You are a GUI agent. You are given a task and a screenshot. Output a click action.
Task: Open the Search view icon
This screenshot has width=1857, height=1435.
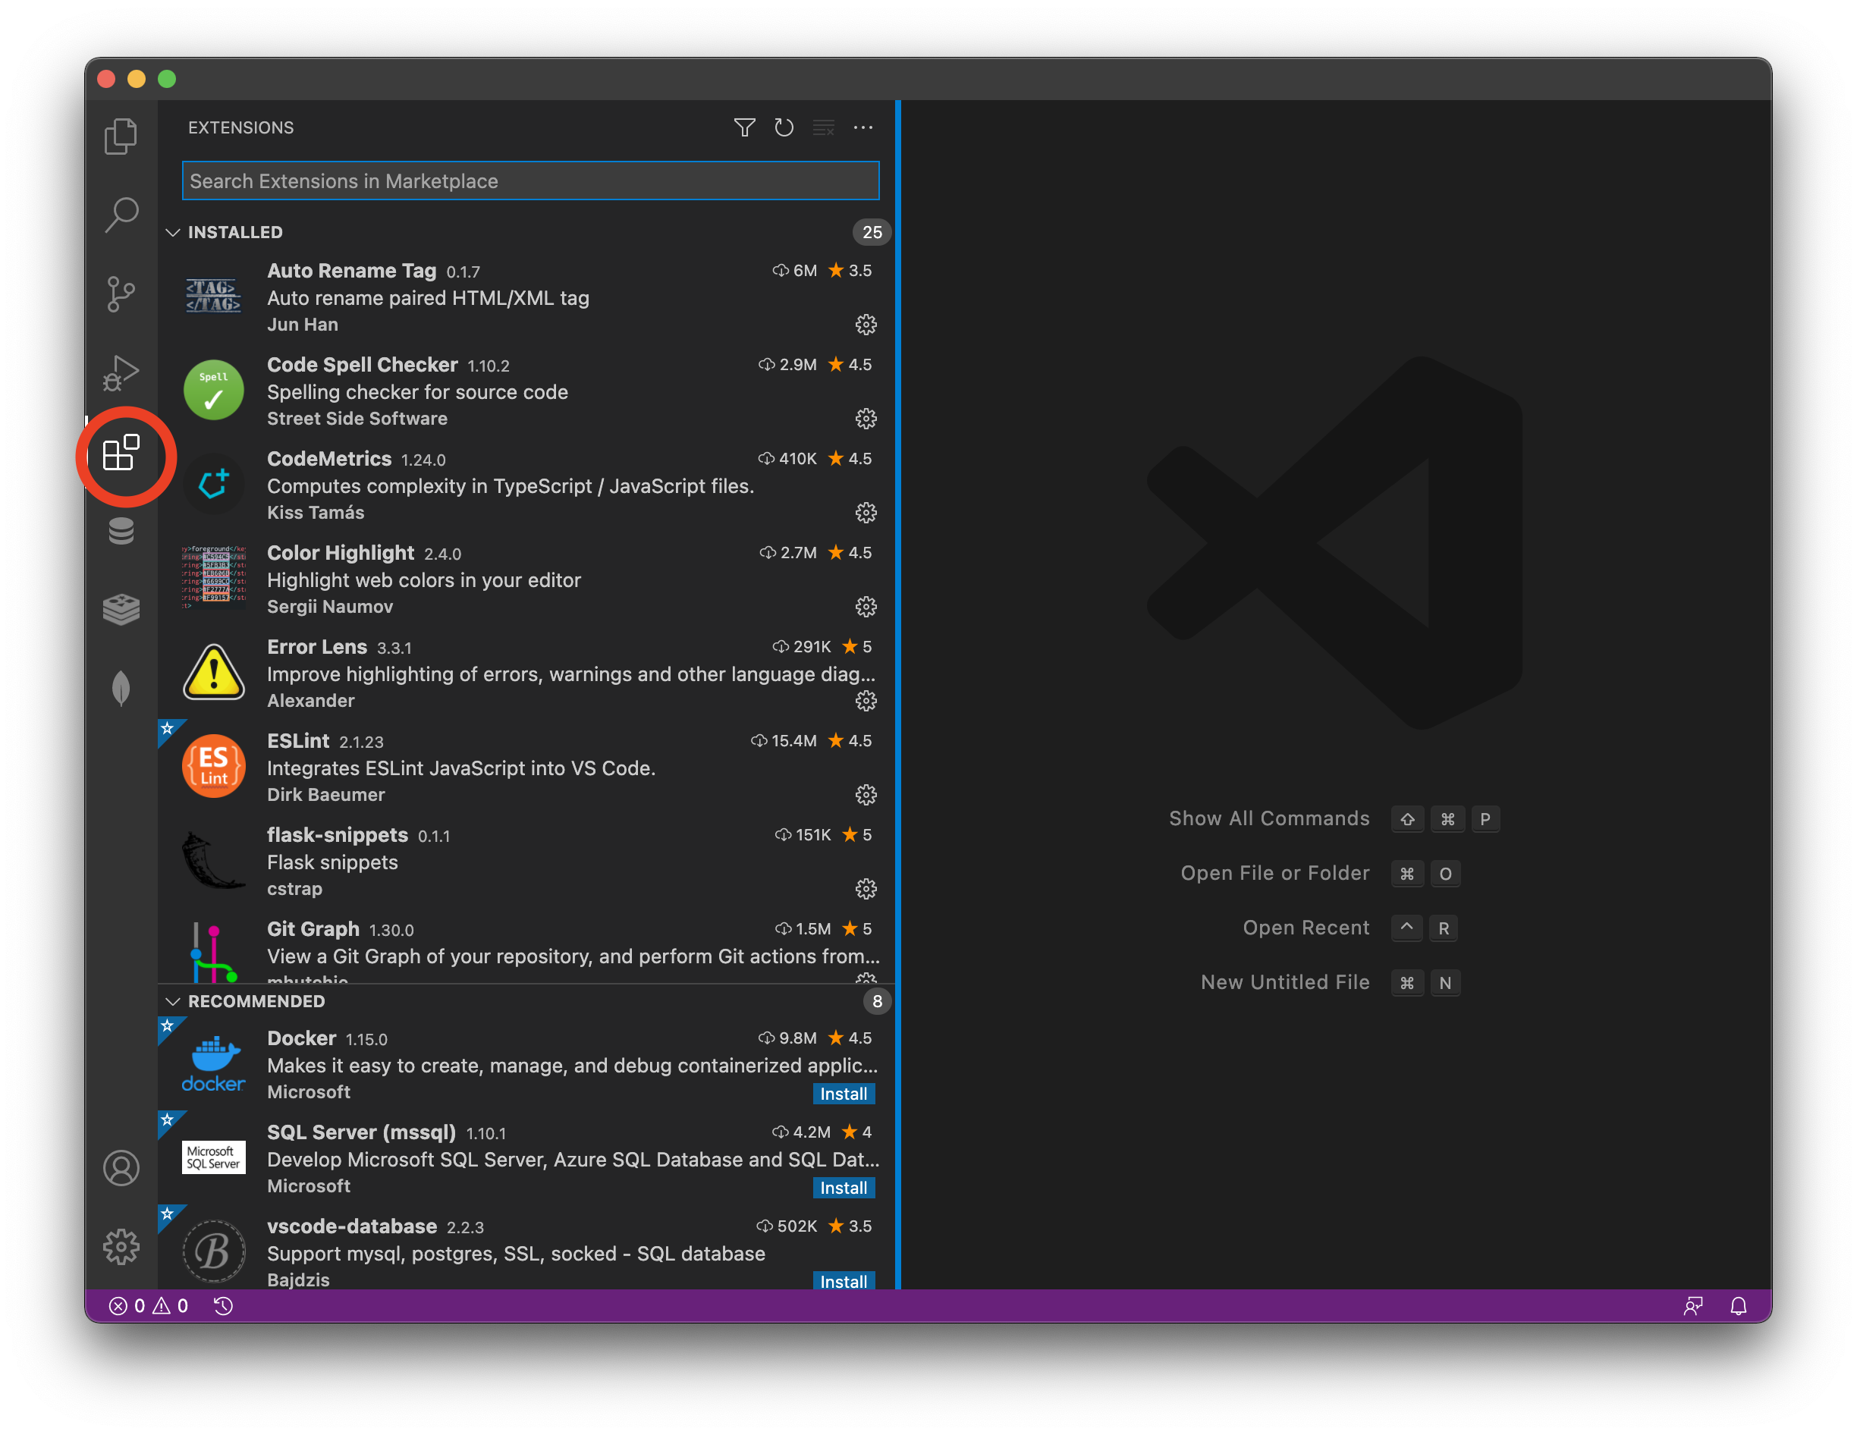121,214
